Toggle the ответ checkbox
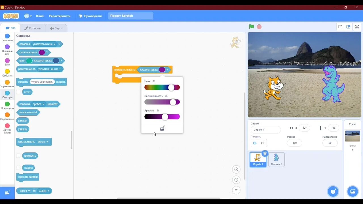363x204 pixels. point(18,92)
